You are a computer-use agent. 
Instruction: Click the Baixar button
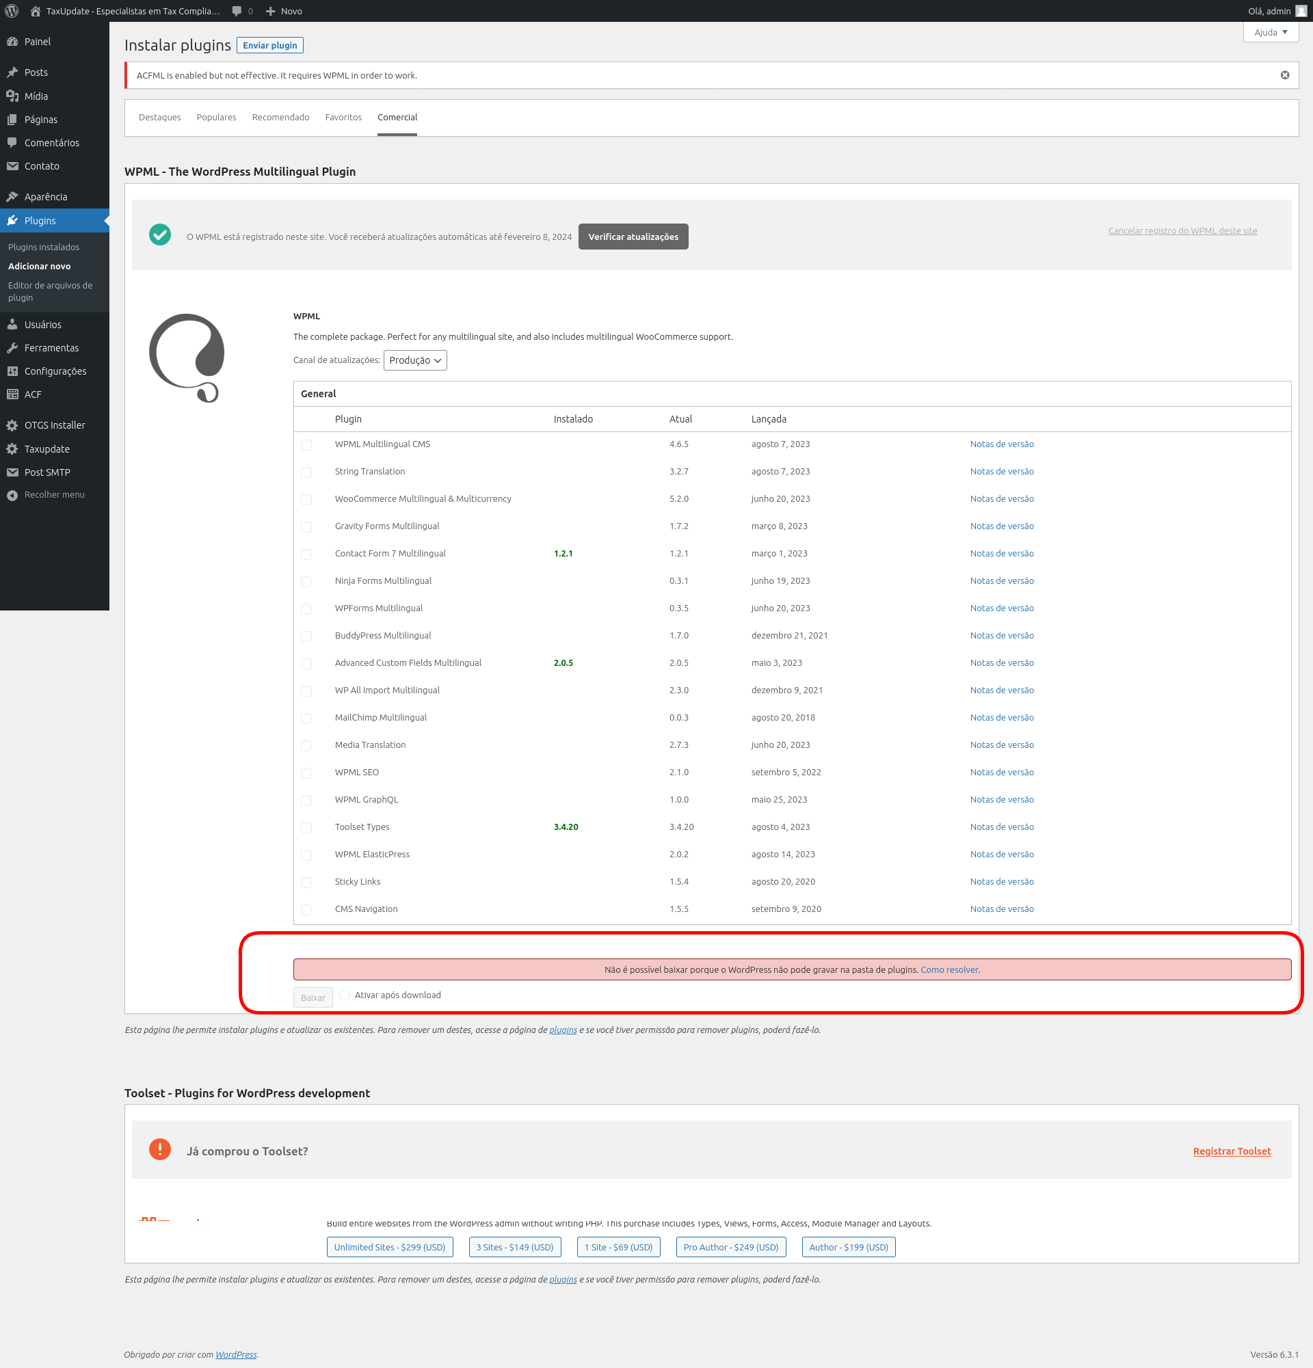[x=313, y=997]
